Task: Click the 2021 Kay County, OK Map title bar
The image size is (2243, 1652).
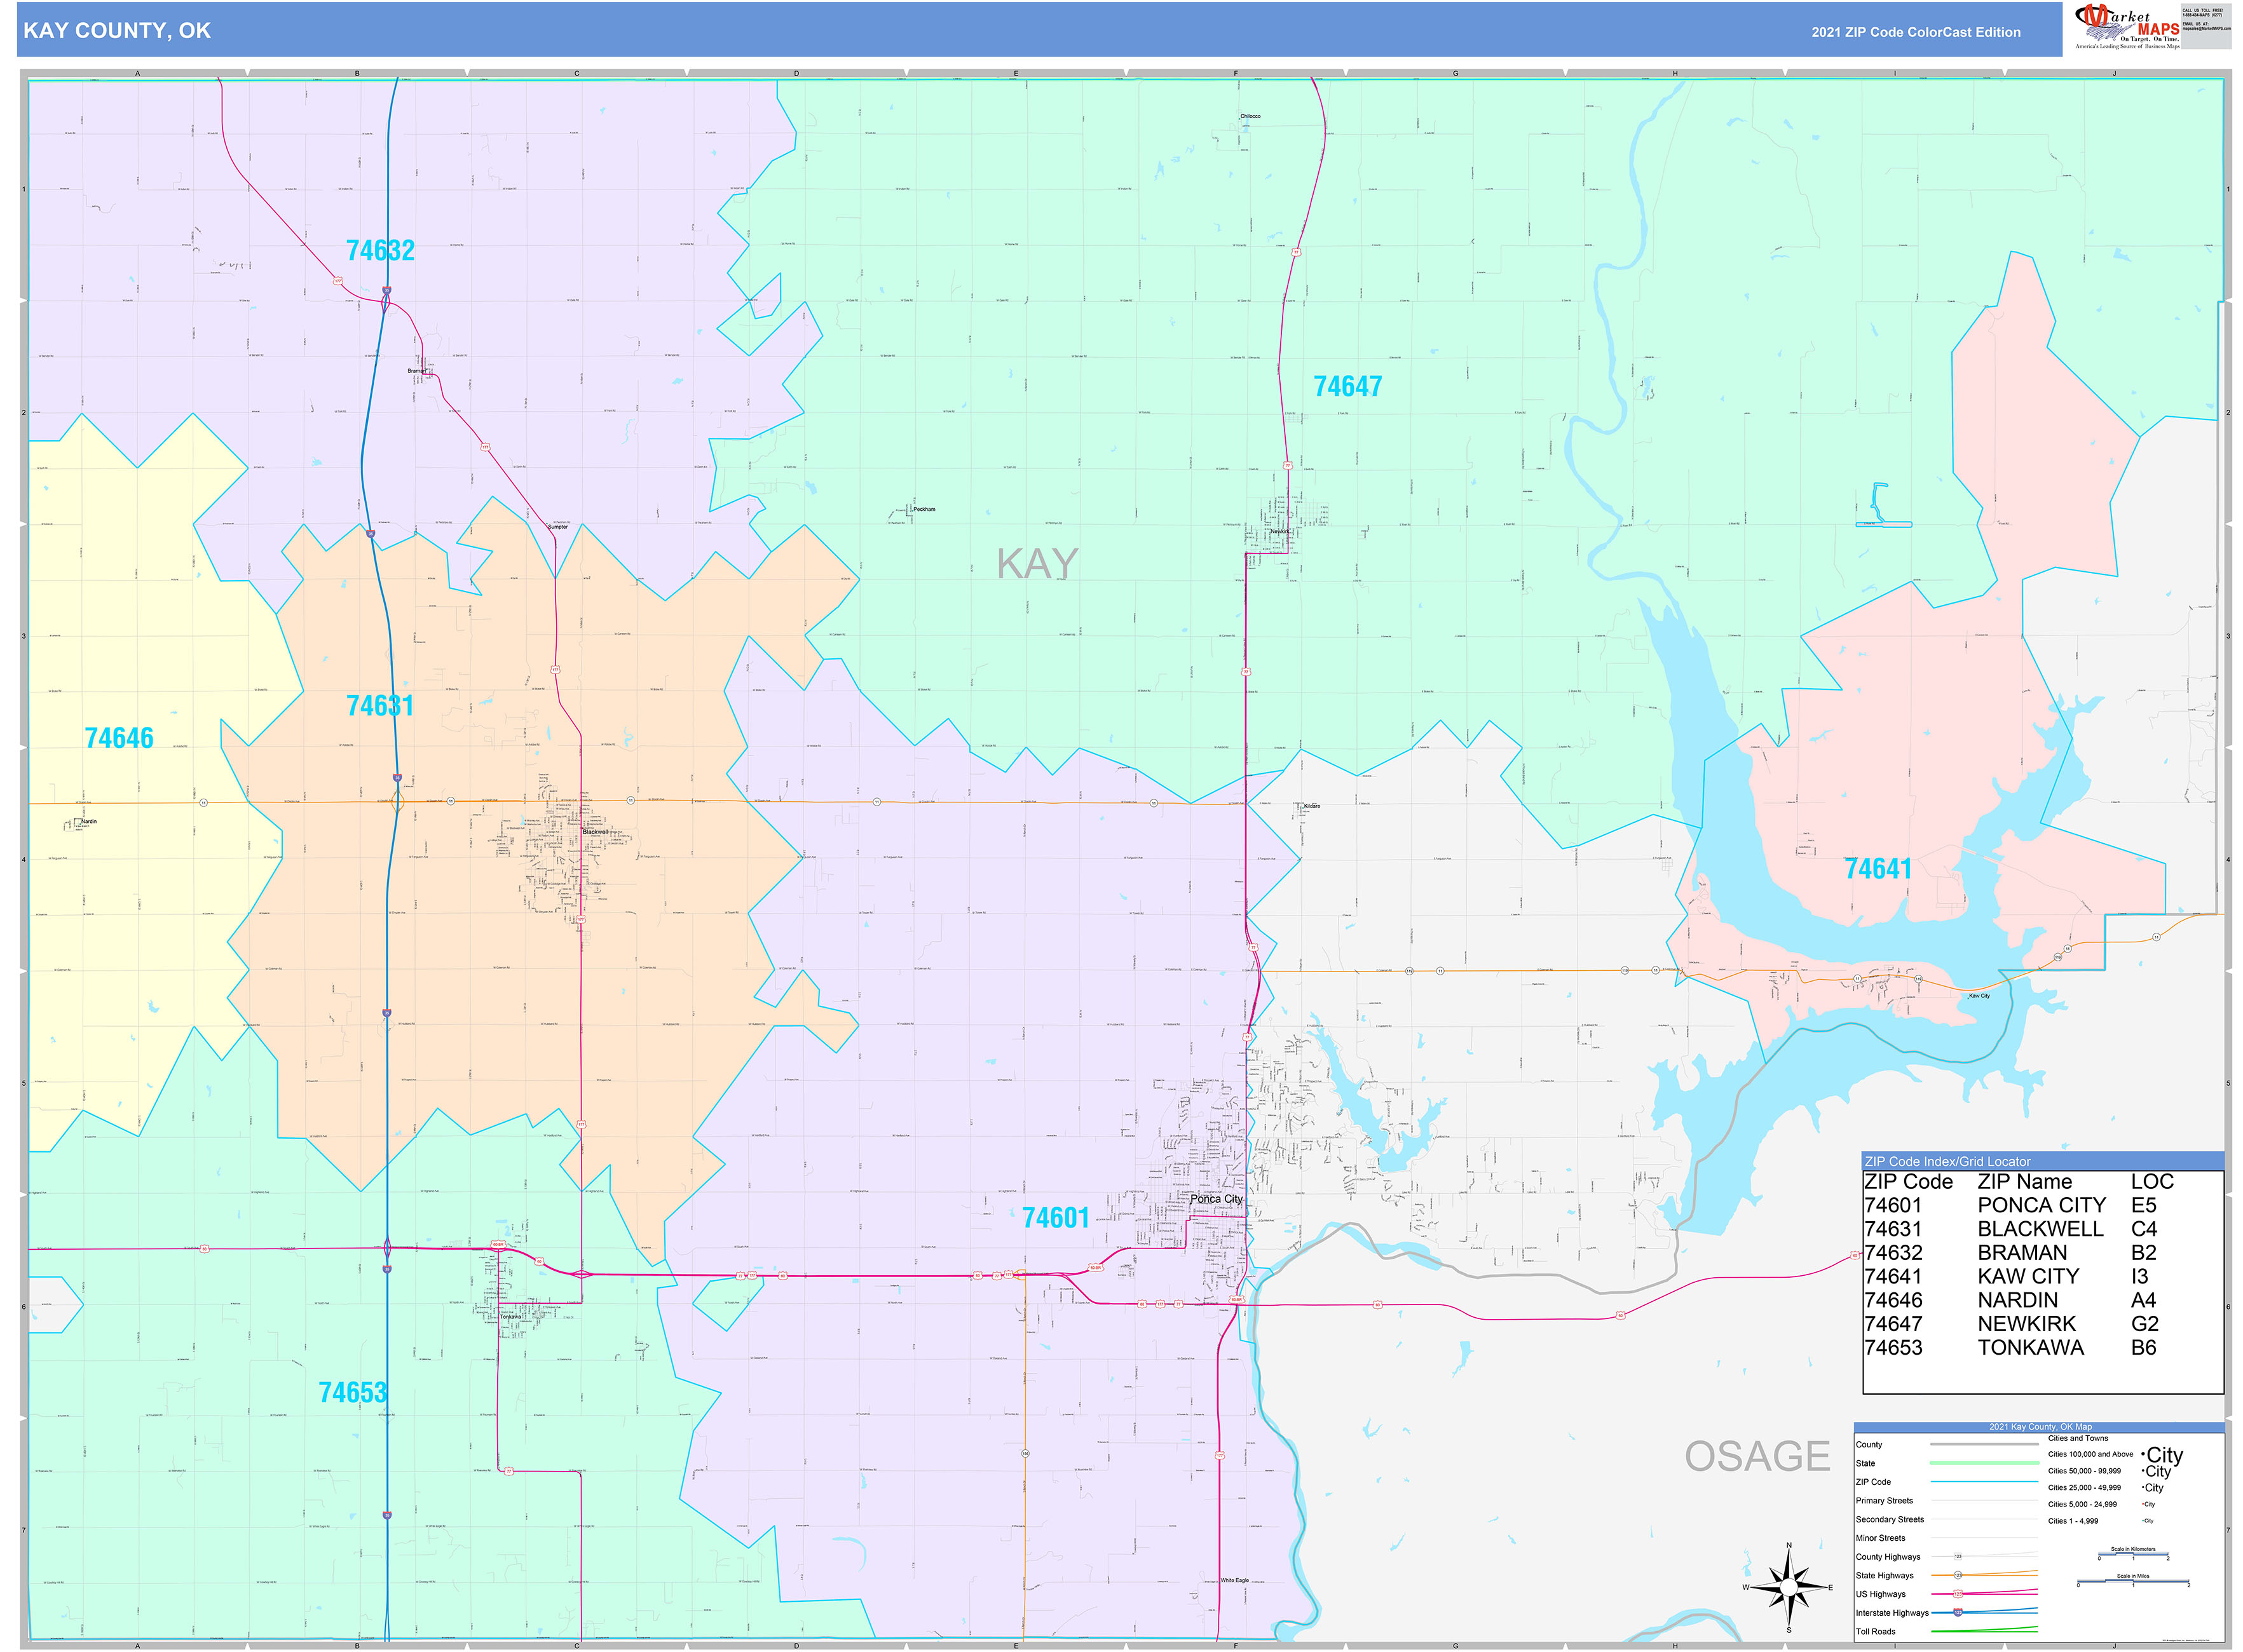Action: pos(2041,1427)
